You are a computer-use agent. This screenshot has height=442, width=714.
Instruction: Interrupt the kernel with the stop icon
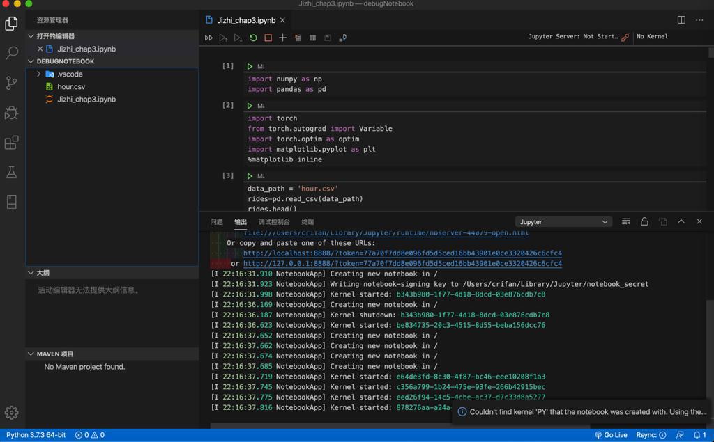[268, 38]
